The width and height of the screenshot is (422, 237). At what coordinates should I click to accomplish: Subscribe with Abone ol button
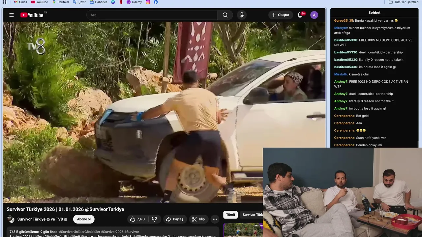84,219
